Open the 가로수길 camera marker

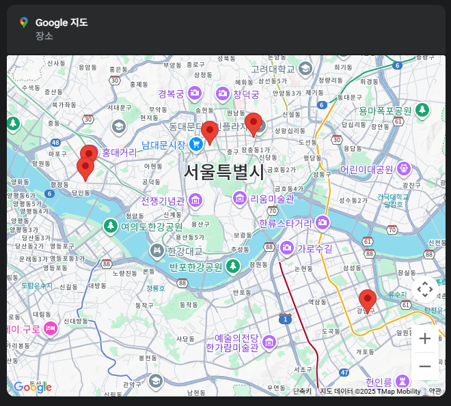point(286,248)
